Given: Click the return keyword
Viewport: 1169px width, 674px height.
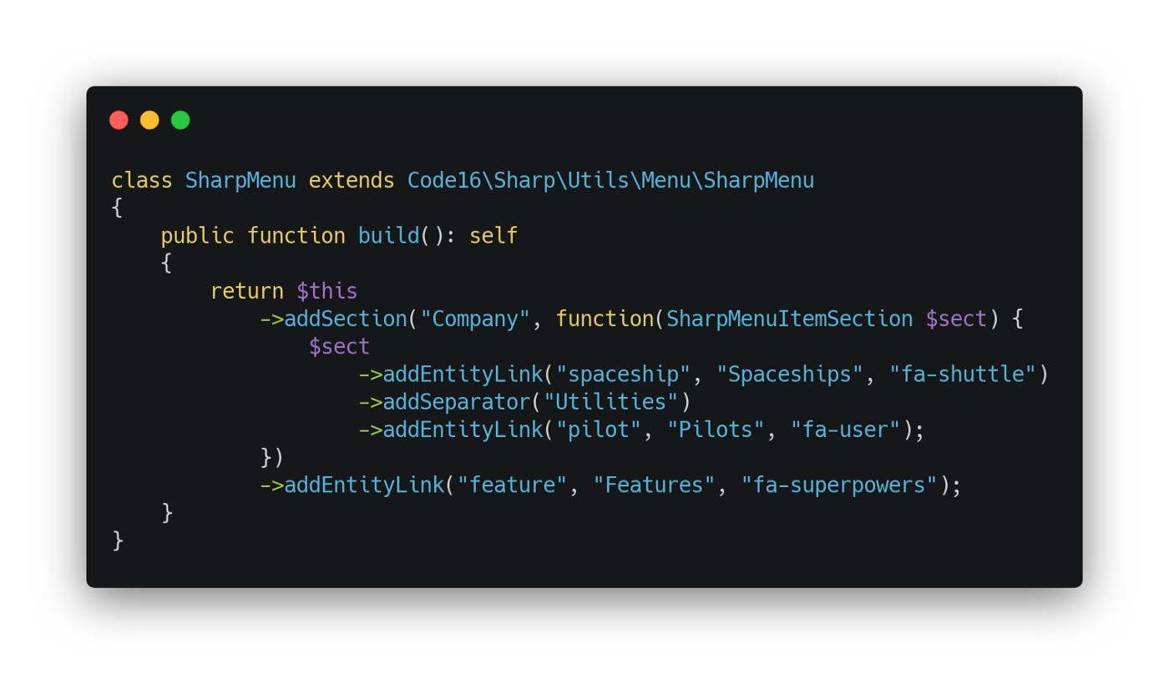Looking at the screenshot, I should pos(247,291).
